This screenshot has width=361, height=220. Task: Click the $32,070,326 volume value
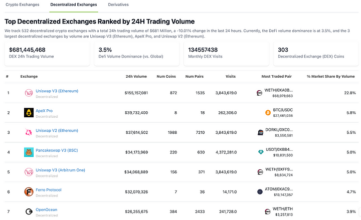[136, 192]
